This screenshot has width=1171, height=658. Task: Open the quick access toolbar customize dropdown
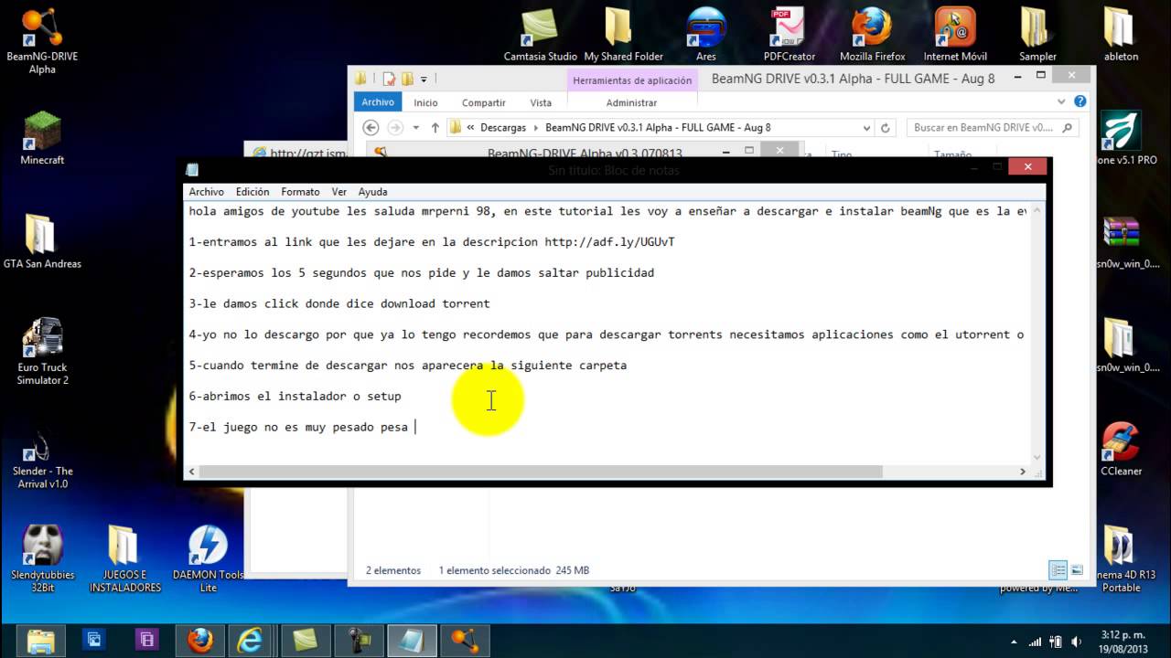(x=424, y=80)
